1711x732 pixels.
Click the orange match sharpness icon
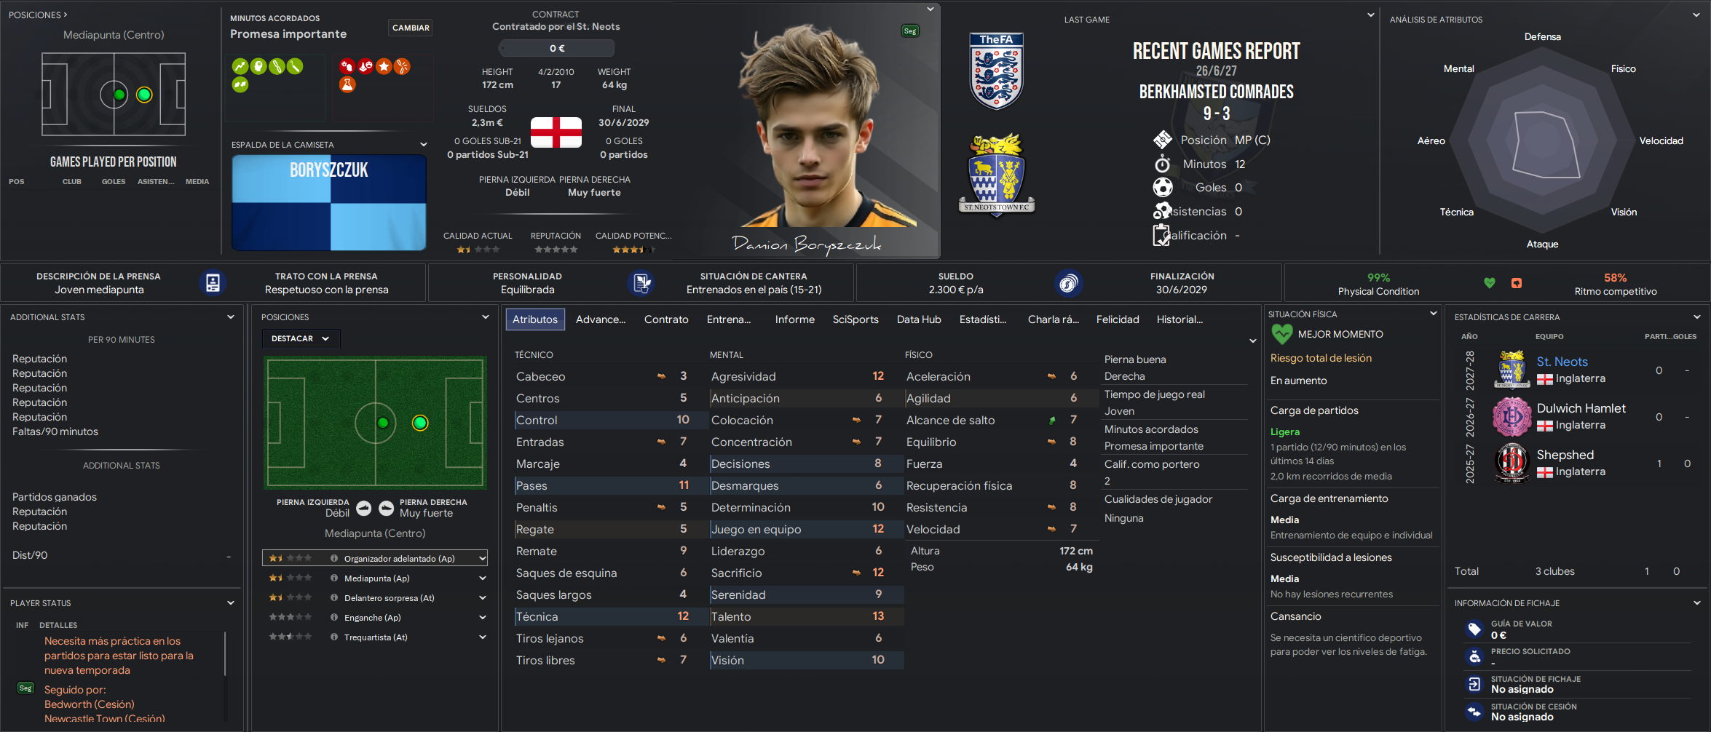click(1517, 283)
